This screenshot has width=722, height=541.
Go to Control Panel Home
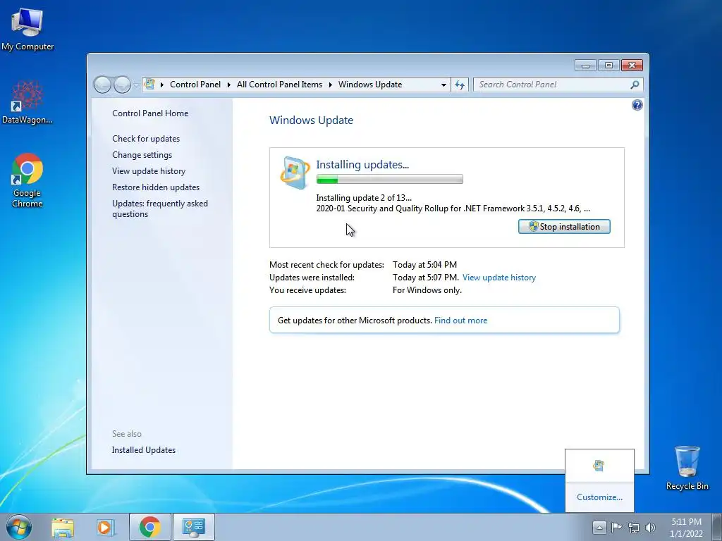pyautogui.click(x=150, y=113)
